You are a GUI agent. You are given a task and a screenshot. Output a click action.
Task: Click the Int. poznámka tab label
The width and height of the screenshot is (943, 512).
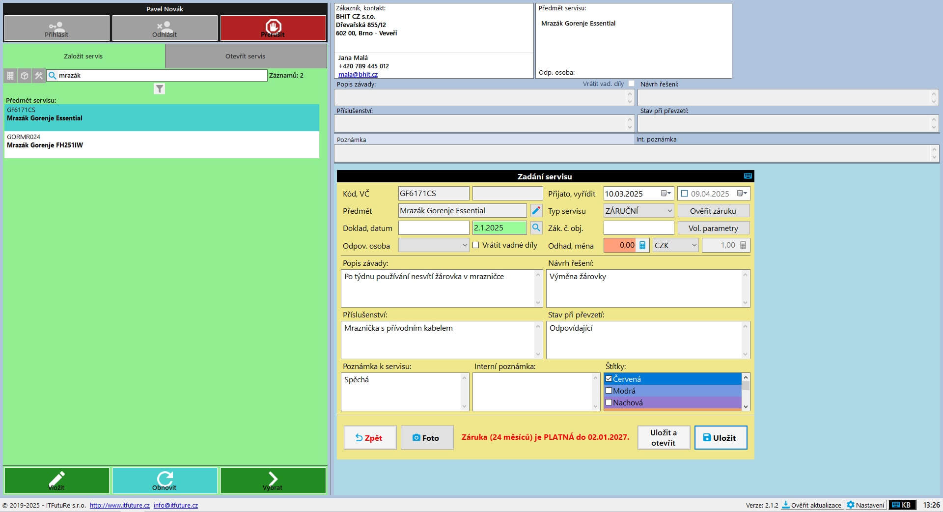[x=656, y=140]
